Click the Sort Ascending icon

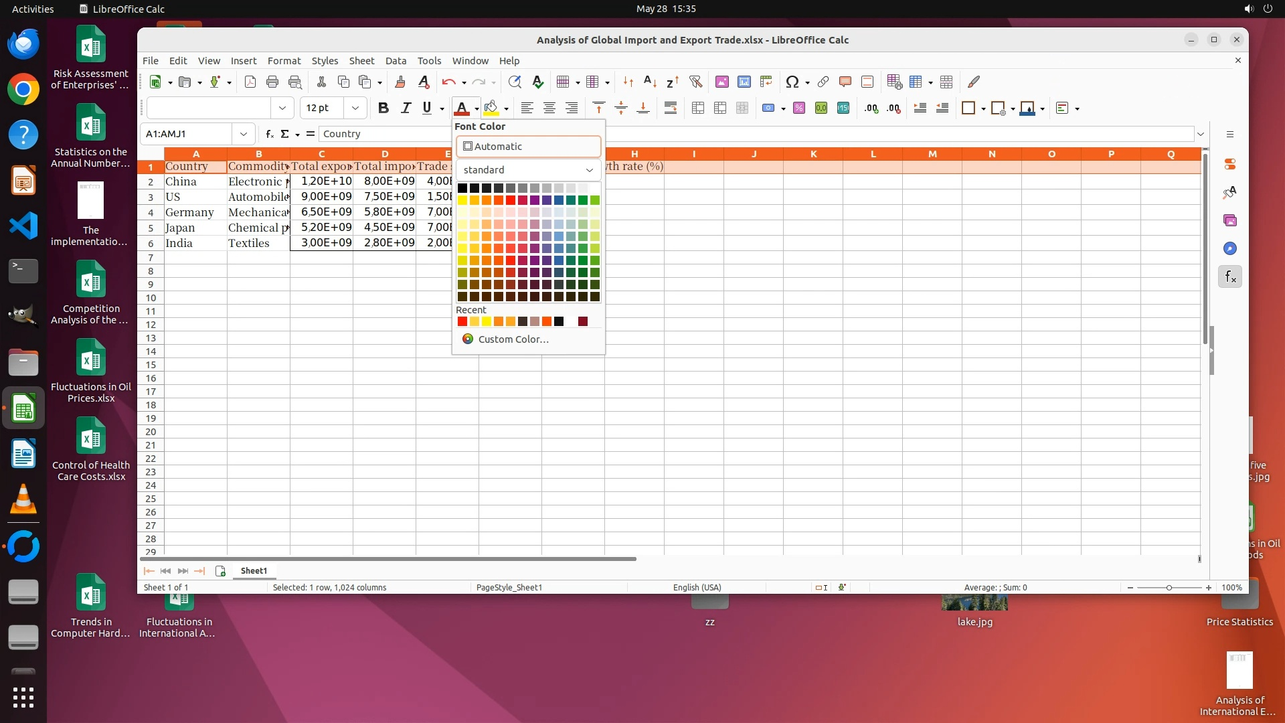[650, 82]
